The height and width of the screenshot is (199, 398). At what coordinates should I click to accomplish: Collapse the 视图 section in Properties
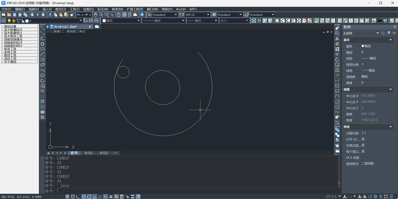(x=391, y=90)
